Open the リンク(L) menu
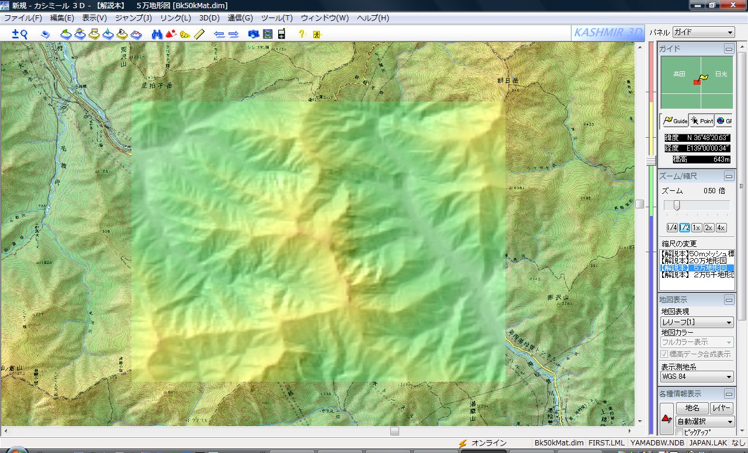This screenshot has width=748, height=453. pos(175,18)
